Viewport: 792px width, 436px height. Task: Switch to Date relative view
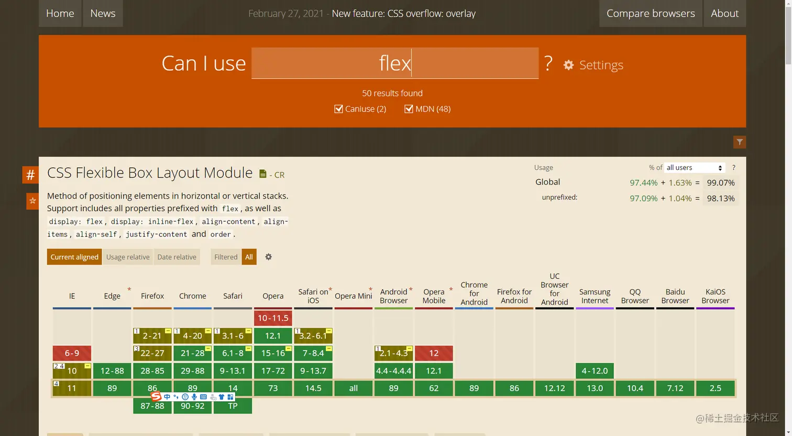[x=177, y=257]
